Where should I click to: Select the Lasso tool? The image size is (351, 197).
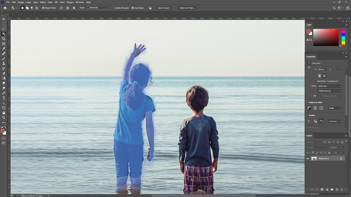pos(4,29)
